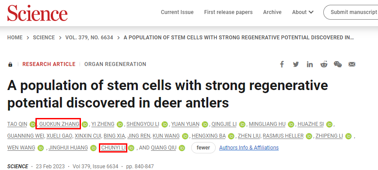Email this article via envelope icon
Screen dimensions: 378x170
tap(352, 64)
